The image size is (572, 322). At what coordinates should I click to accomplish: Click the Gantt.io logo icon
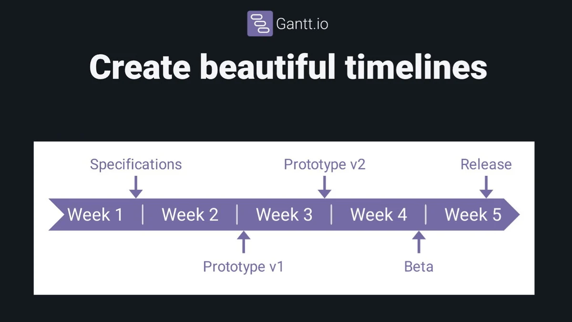pyautogui.click(x=260, y=23)
